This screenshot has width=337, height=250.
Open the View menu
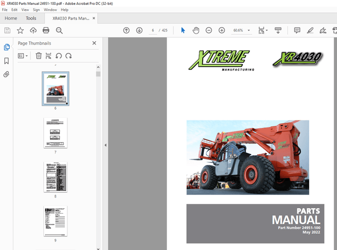click(x=25, y=10)
